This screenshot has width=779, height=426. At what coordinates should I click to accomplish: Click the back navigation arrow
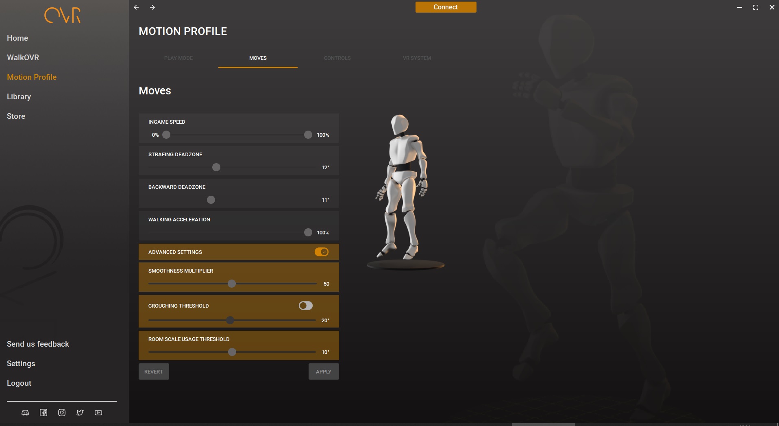pos(136,7)
